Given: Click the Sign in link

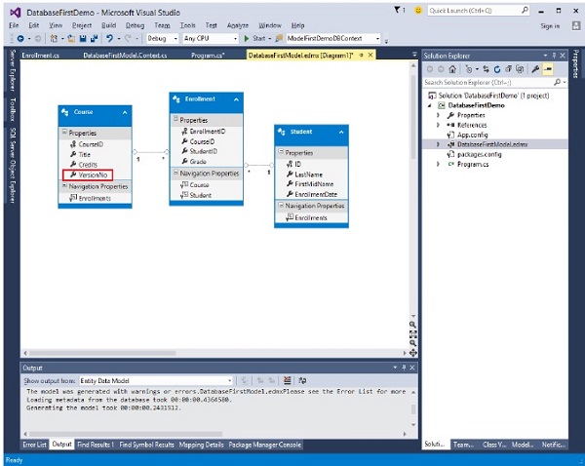Looking at the screenshot, I should click(550, 25).
